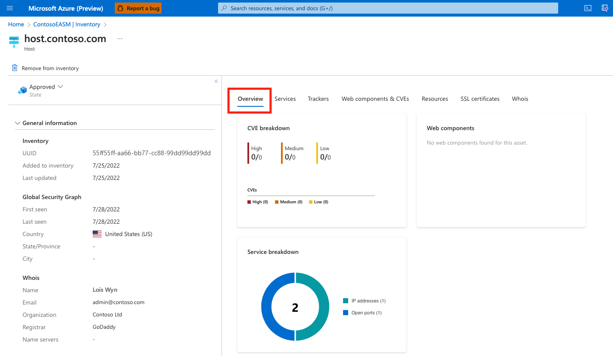The width and height of the screenshot is (613, 356).
Task: Collapse the General information section
Action: [17, 123]
